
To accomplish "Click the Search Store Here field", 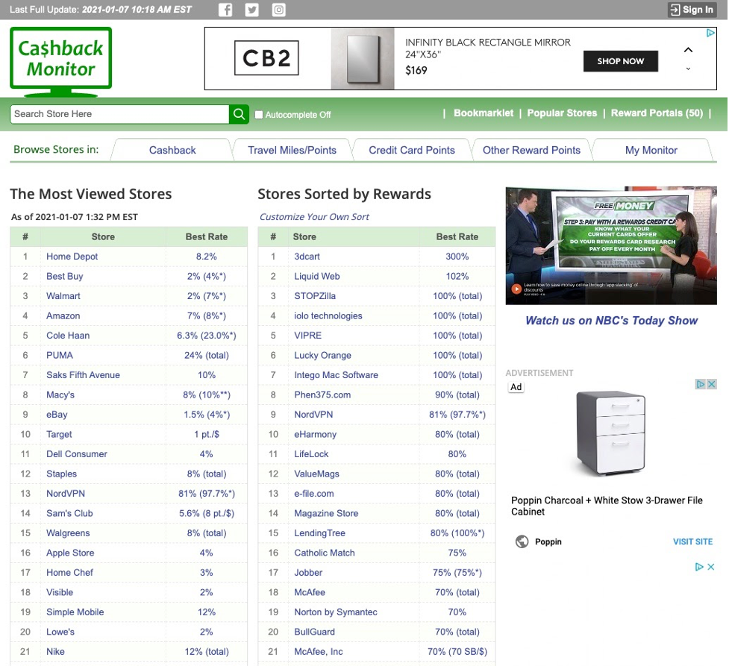I will tap(119, 114).
